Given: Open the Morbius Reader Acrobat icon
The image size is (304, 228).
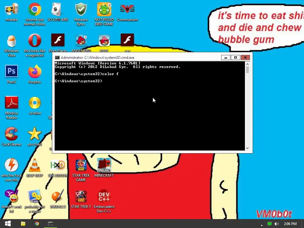Looking at the screenshot, I should 12,102.
